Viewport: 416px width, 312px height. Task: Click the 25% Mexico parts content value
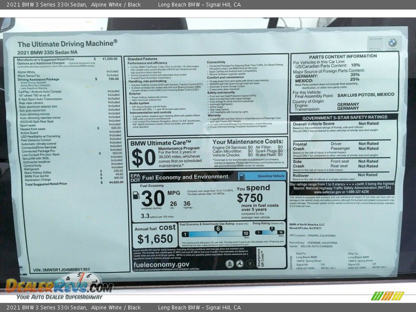coord(355,79)
